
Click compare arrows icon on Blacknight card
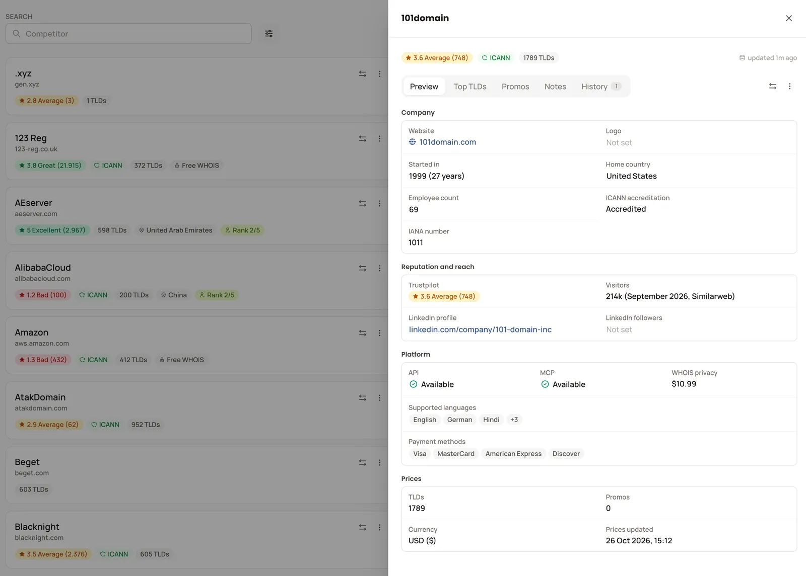click(x=362, y=528)
